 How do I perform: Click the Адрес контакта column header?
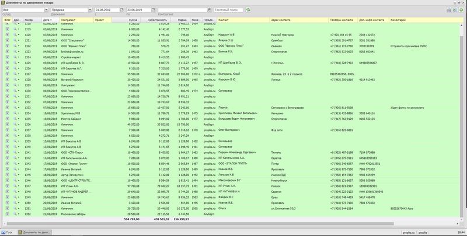(299, 20)
